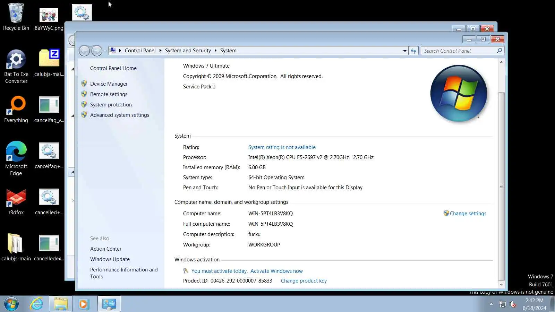This screenshot has width=555, height=312.
Task: Click the installed memory value '6.00 GB'
Action: [x=257, y=167]
